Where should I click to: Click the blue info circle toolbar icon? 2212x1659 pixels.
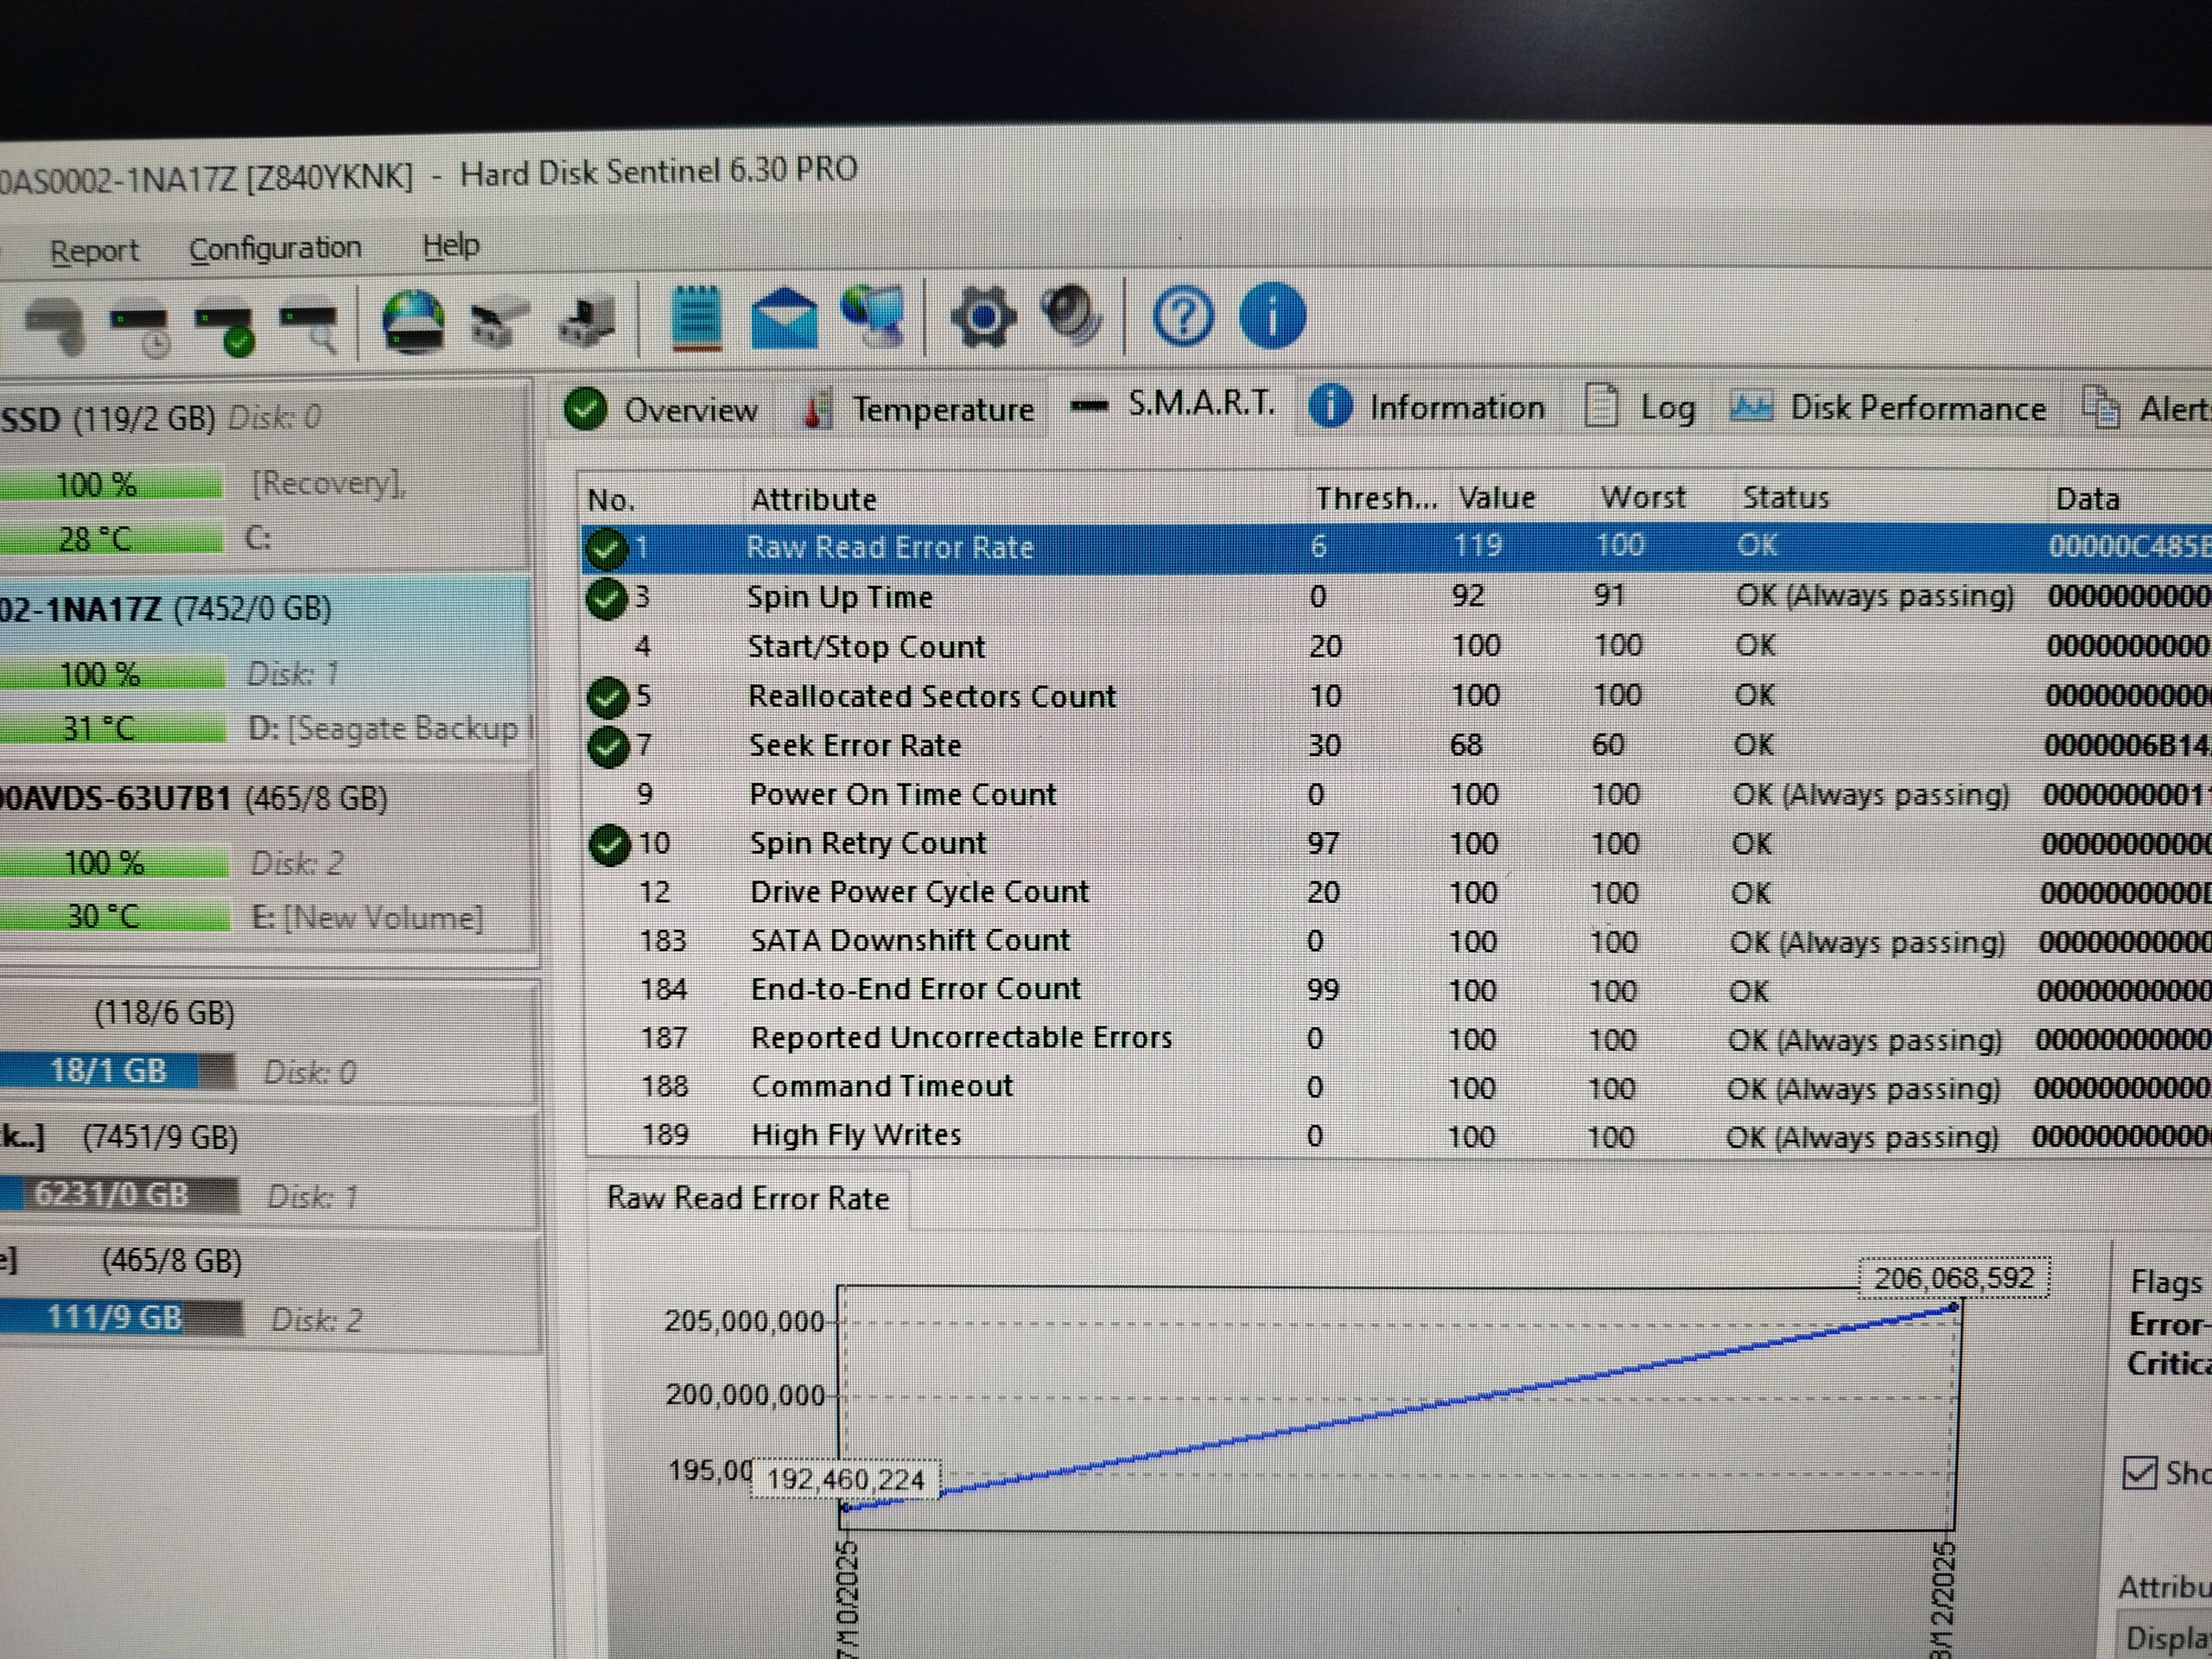pos(1272,316)
